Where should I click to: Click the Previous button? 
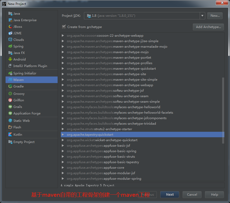[x=147, y=195]
